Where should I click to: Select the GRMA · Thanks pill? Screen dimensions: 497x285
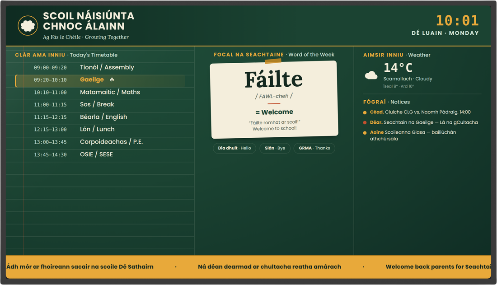tap(314, 148)
